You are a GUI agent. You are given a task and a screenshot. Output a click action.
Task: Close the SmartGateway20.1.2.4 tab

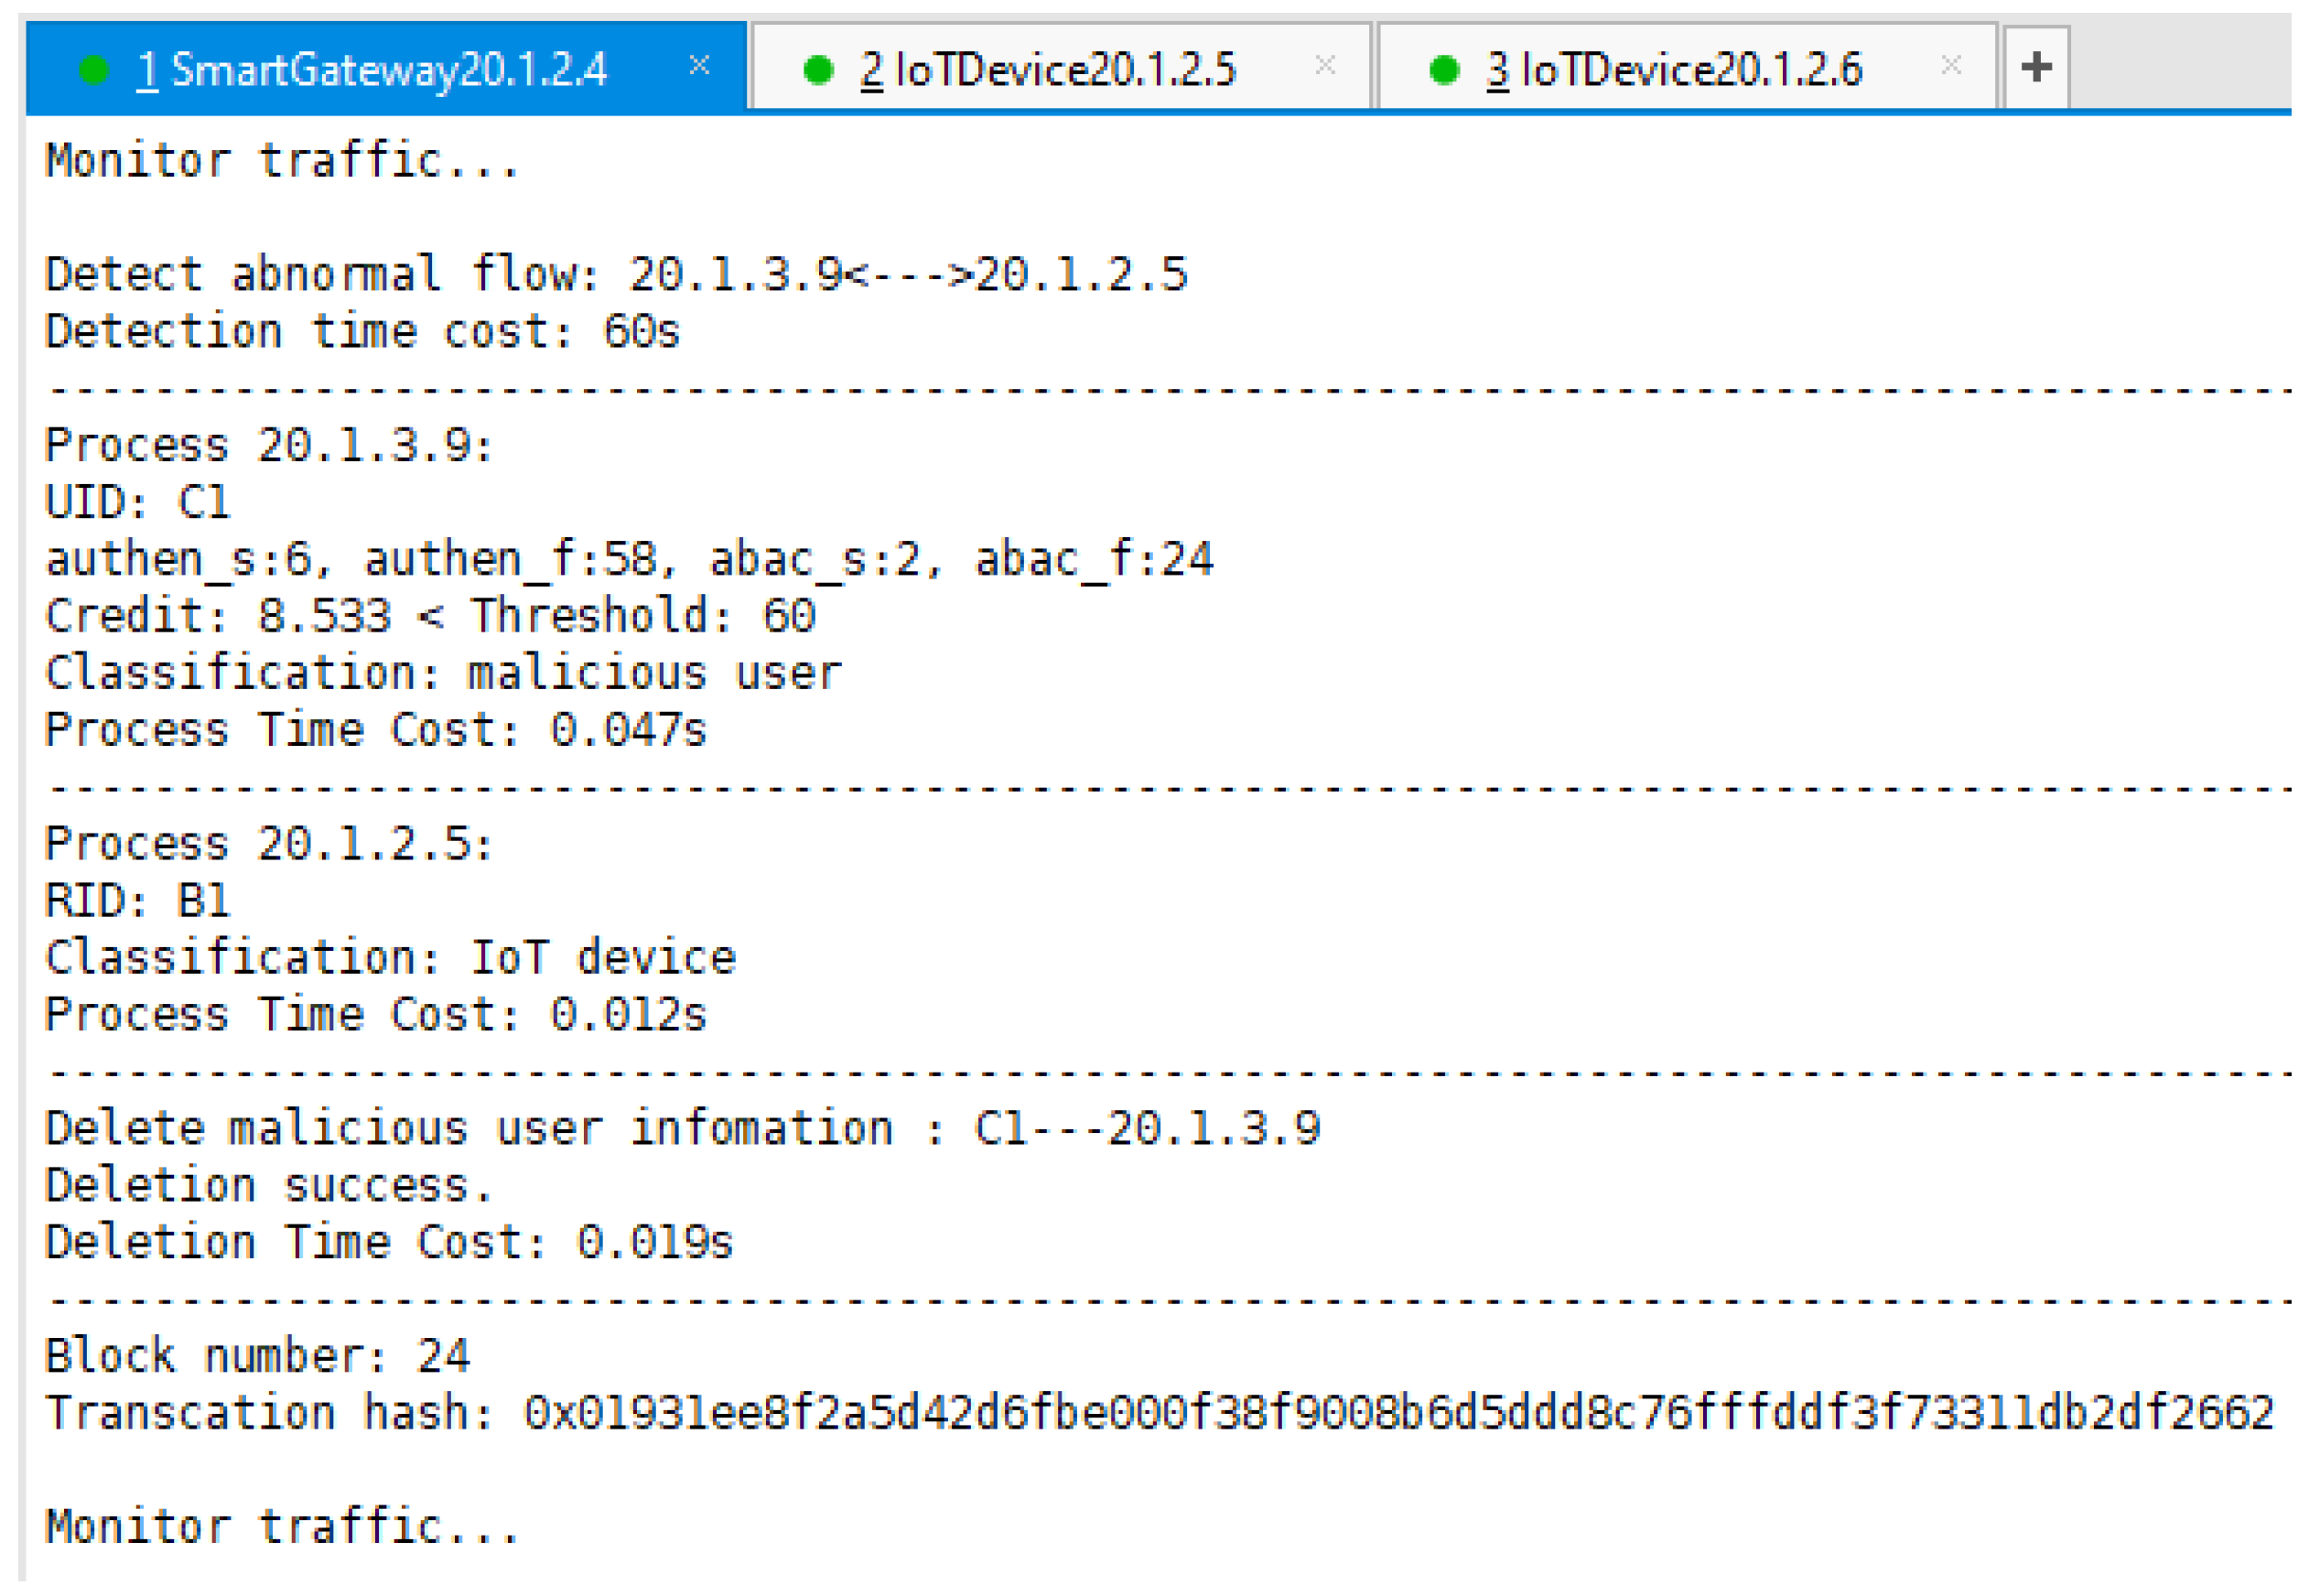point(699,66)
